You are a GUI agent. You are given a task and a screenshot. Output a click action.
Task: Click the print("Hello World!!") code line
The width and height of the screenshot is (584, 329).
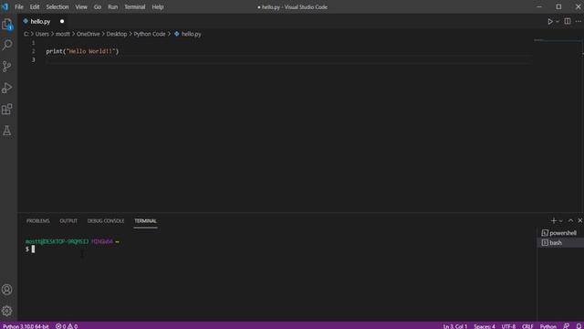pos(82,51)
